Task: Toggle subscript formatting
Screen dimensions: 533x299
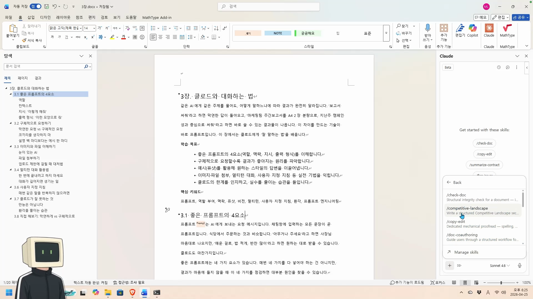Action: point(86,37)
